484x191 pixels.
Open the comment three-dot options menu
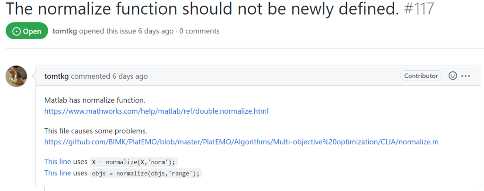click(x=466, y=76)
